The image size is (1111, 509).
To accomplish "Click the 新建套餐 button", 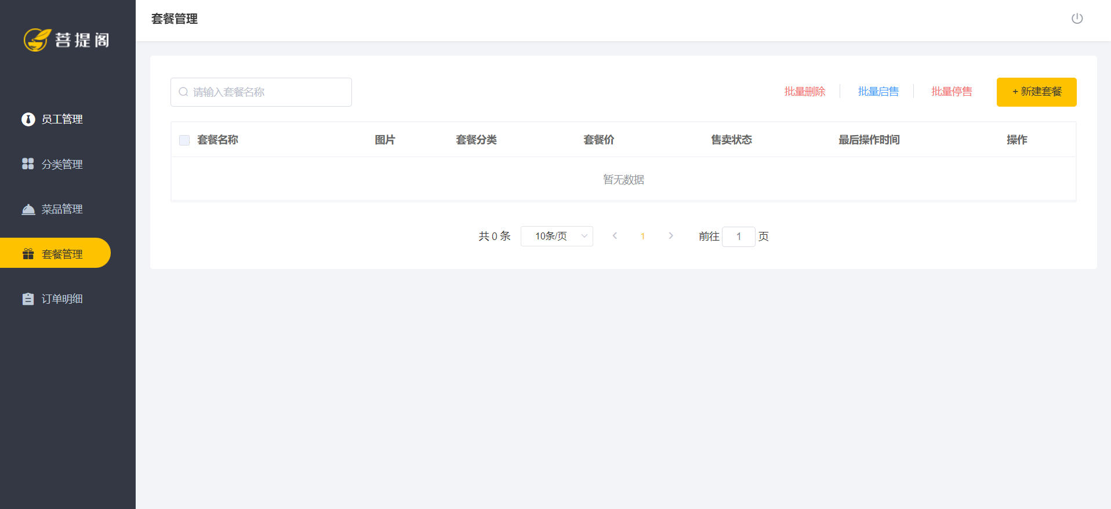I will coord(1037,92).
